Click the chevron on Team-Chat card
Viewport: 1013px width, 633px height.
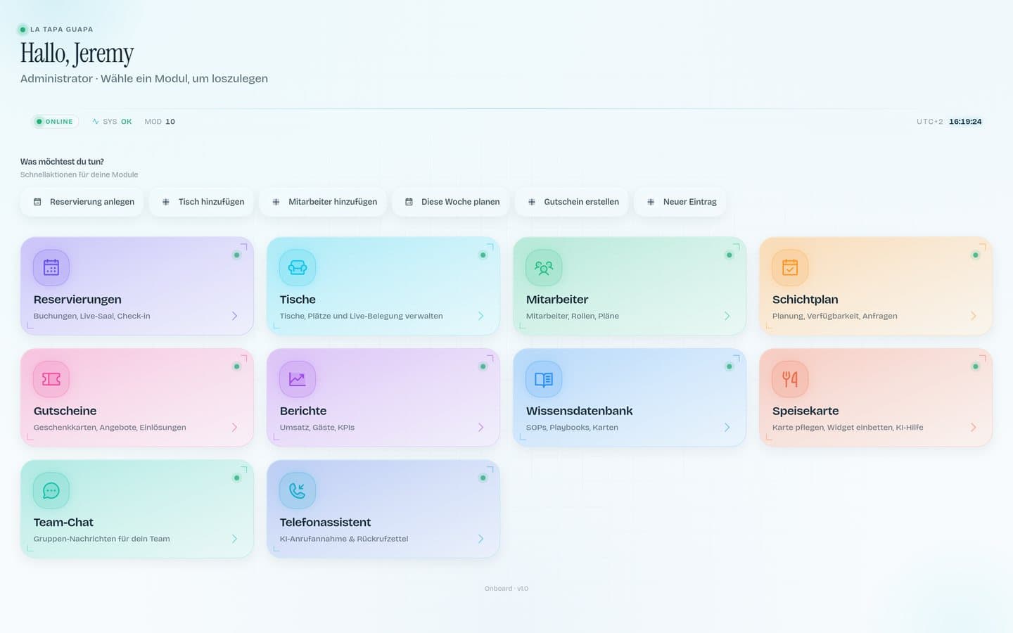pos(234,539)
